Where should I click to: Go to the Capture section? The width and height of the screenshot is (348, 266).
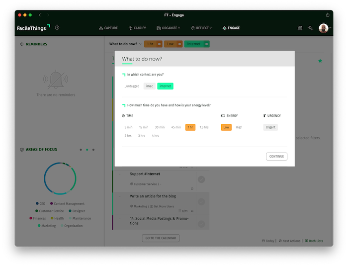(108, 28)
